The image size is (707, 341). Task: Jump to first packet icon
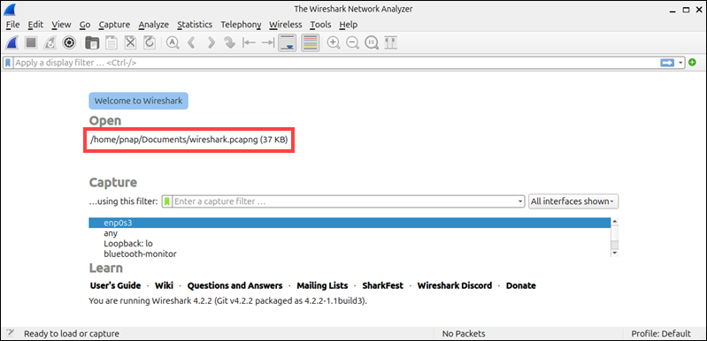pos(249,42)
